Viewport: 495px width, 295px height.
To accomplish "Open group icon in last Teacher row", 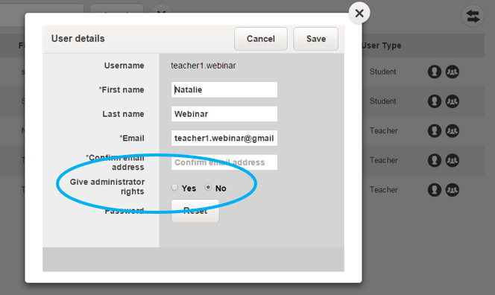I will click(452, 190).
